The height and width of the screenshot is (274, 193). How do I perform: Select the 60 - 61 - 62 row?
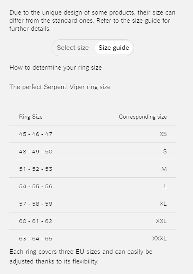click(93, 221)
